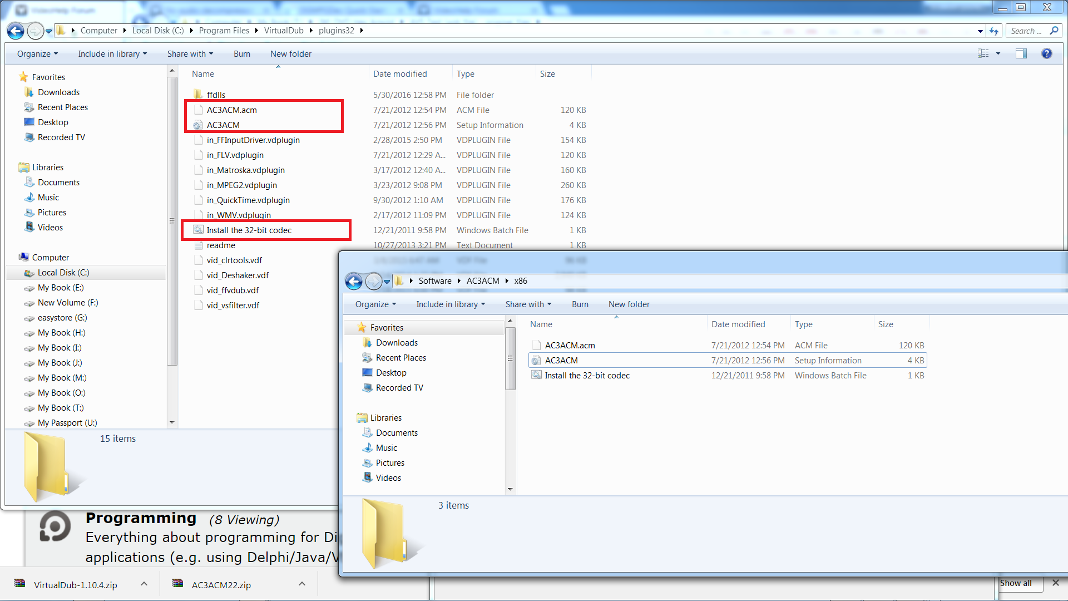The width and height of the screenshot is (1068, 601).
Task: Select My Passport (U:) drive
Action: [67, 423]
